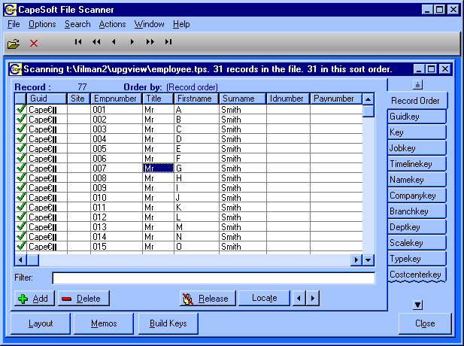Click the red X toolbar icon
464x346 pixels.
(x=34, y=44)
